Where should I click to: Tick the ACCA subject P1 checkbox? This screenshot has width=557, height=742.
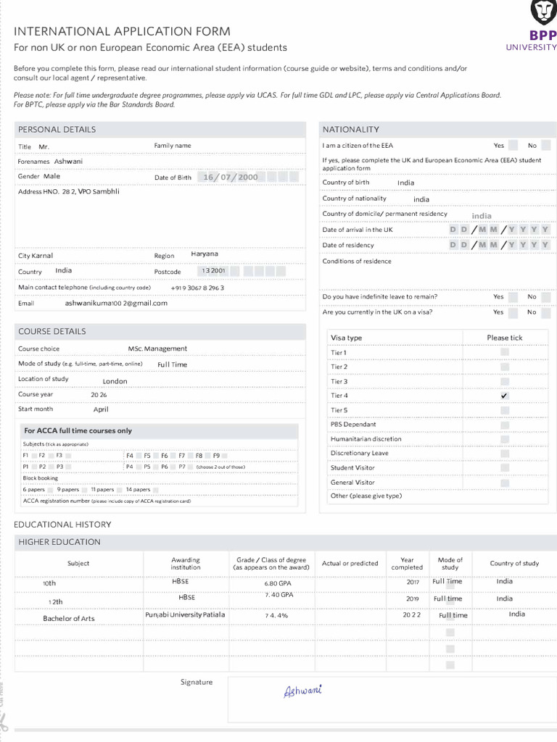coord(34,467)
